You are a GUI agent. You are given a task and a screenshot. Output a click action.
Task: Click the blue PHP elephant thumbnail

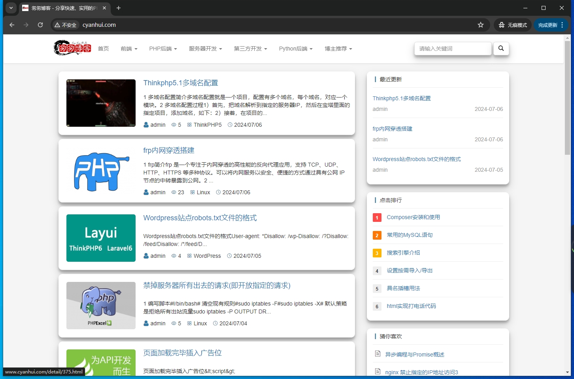point(101,171)
